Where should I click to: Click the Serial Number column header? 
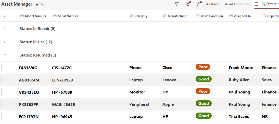pos(66,16)
